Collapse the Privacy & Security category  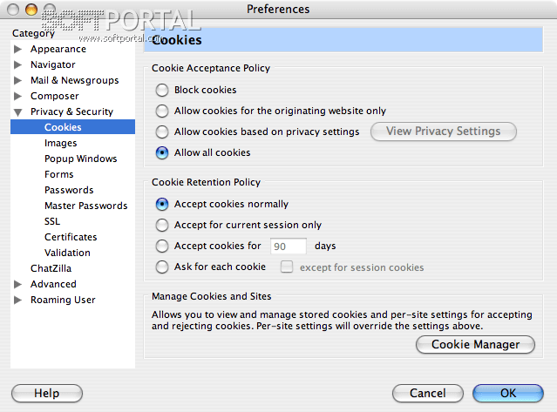(17, 112)
